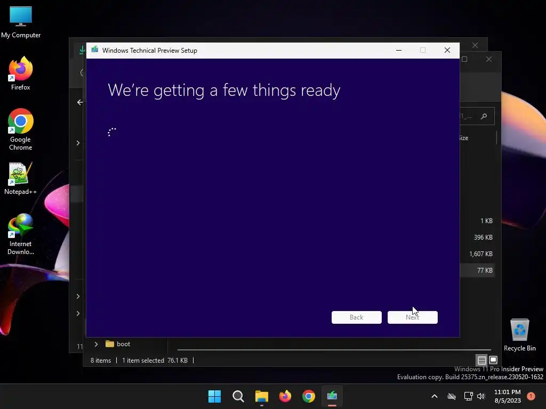Open the OneDrive cloud tray icon
The height and width of the screenshot is (409, 546).
(x=452, y=396)
